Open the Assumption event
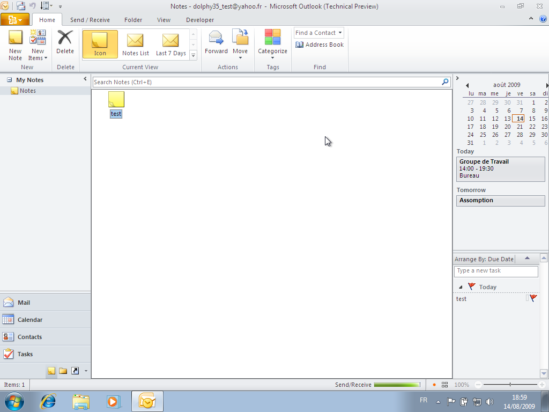Screen dimensions: 549x412 click(501, 201)
